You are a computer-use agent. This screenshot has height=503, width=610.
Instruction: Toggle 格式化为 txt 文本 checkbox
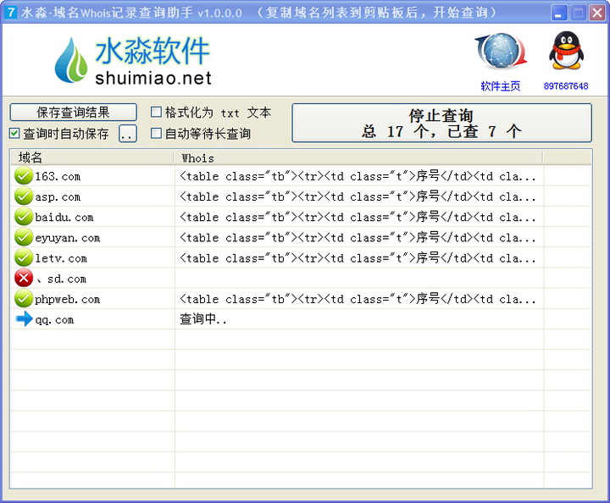click(156, 113)
